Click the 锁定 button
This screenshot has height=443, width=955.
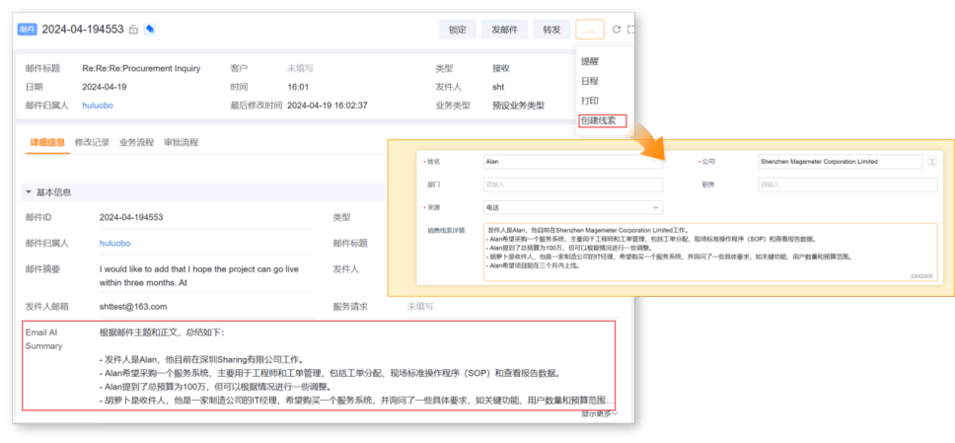458,30
